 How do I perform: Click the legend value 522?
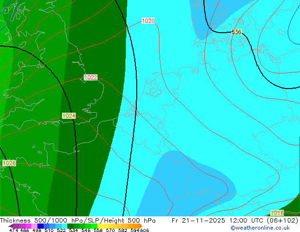61,230
